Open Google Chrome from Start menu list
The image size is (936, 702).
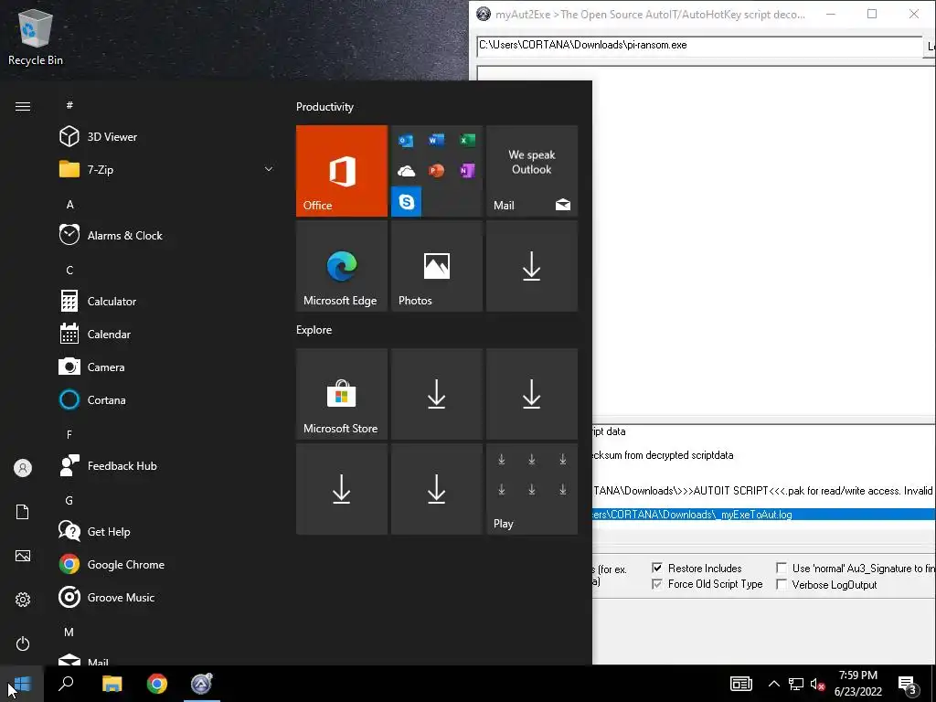click(x=167, y=564)
